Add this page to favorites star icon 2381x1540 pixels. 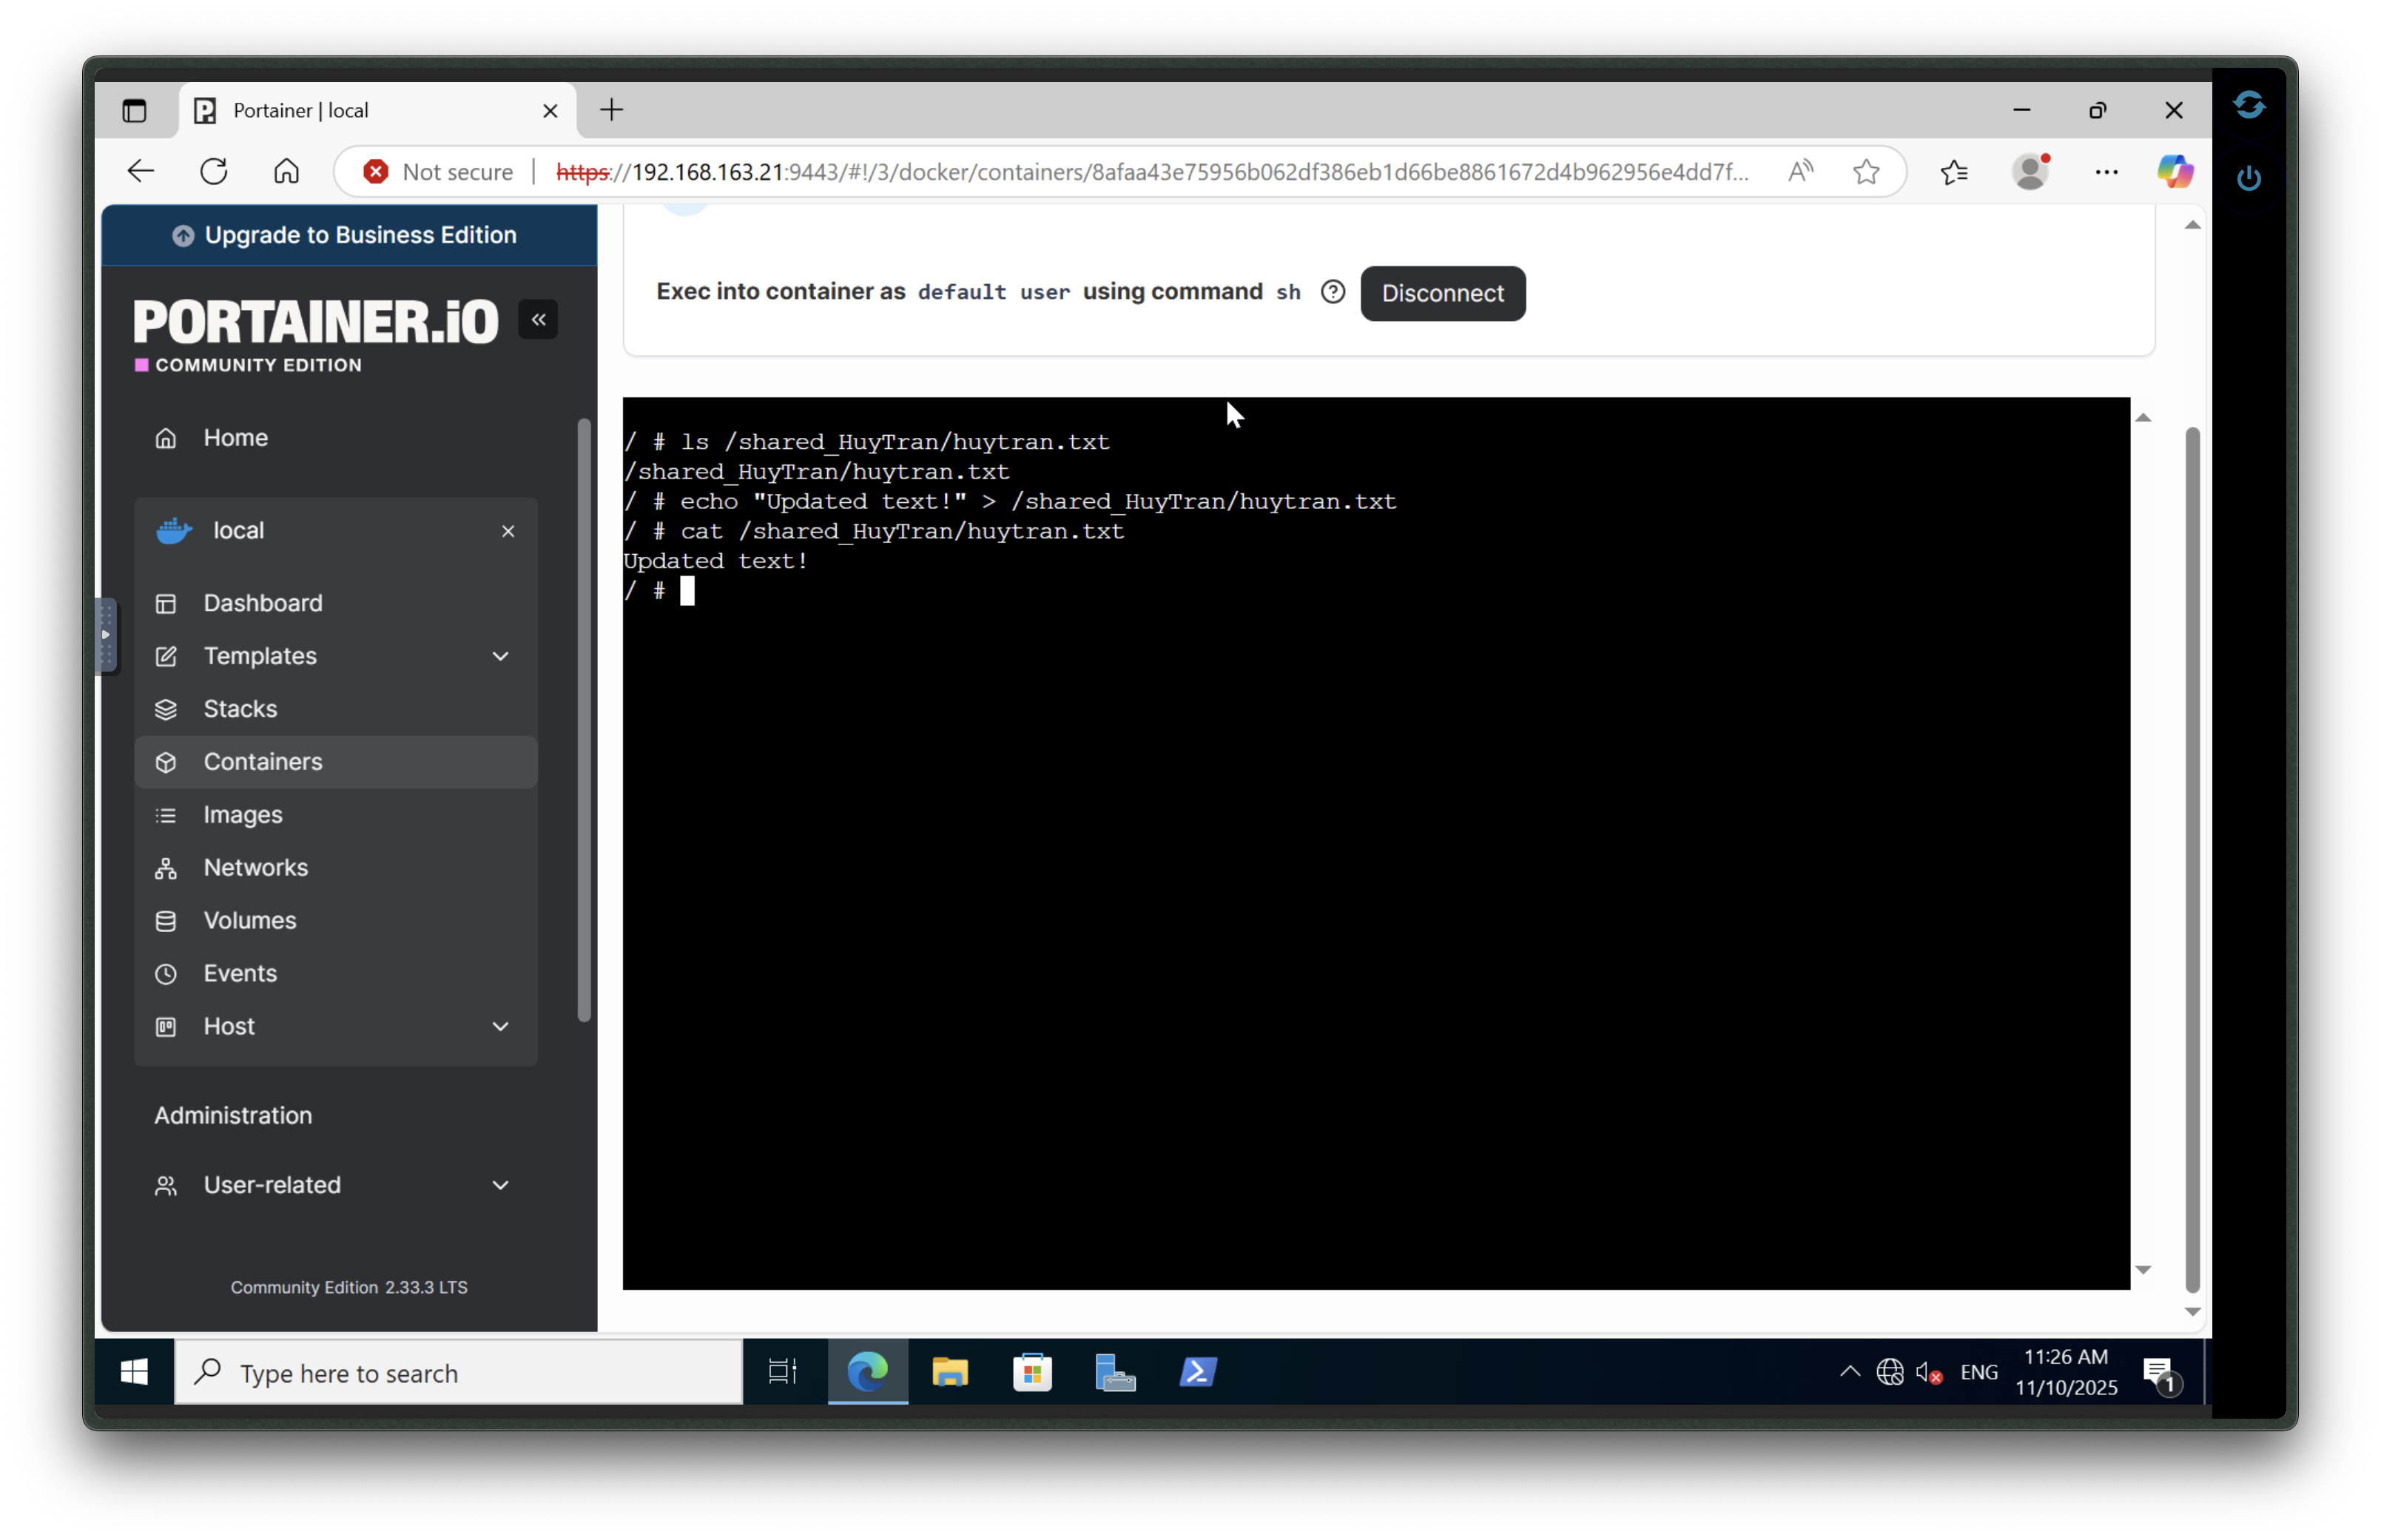pyautogui.click(x=1866, y=172)
